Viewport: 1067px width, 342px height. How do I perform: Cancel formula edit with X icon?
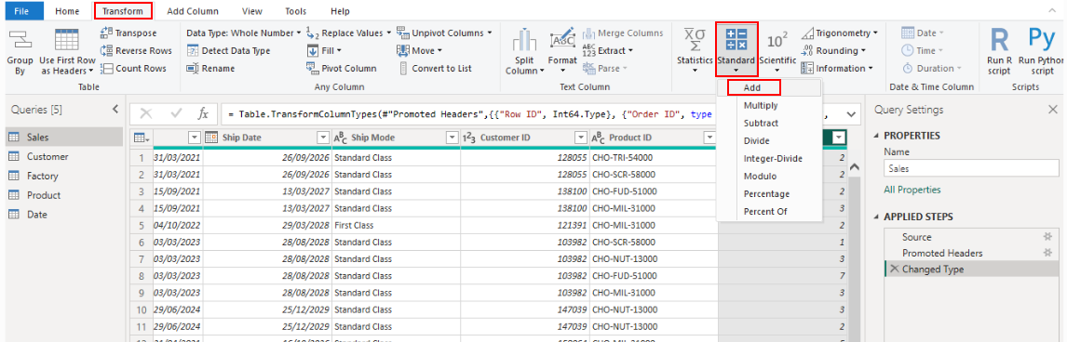[145, 114]
